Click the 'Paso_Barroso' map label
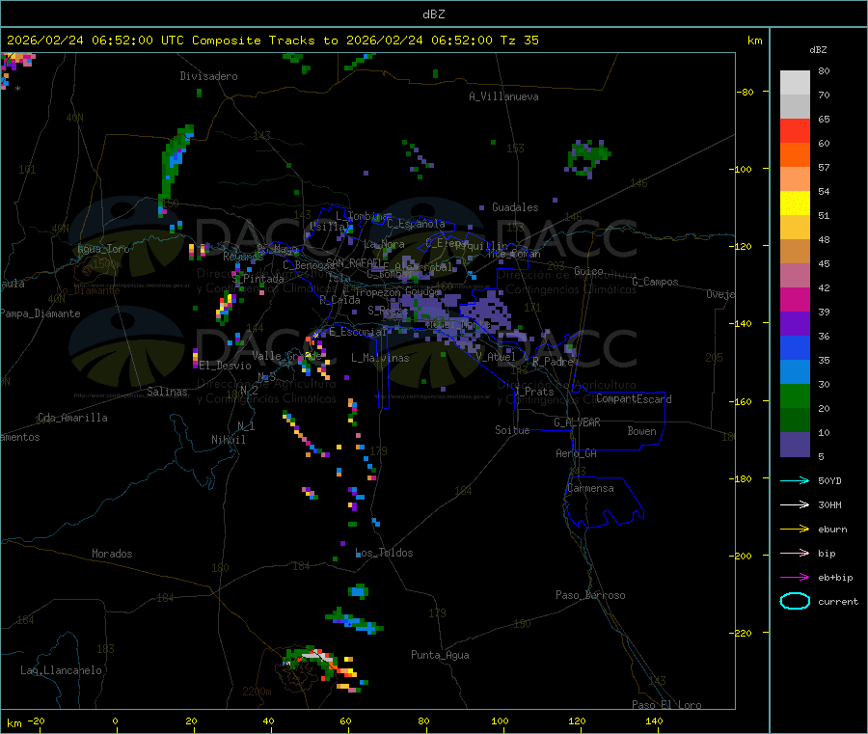Screen dimensions: 868x734 coord(590,595)
